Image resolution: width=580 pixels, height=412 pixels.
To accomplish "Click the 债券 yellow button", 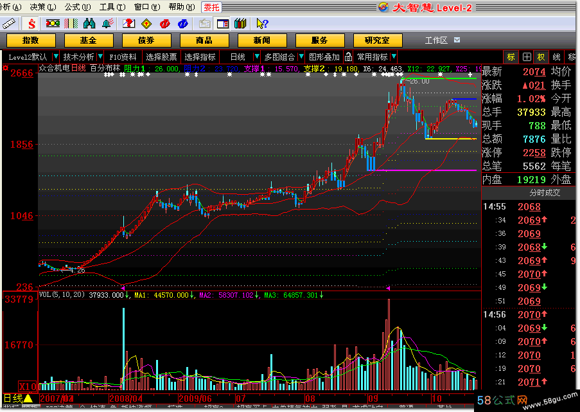I will click(x=146, y=40).
